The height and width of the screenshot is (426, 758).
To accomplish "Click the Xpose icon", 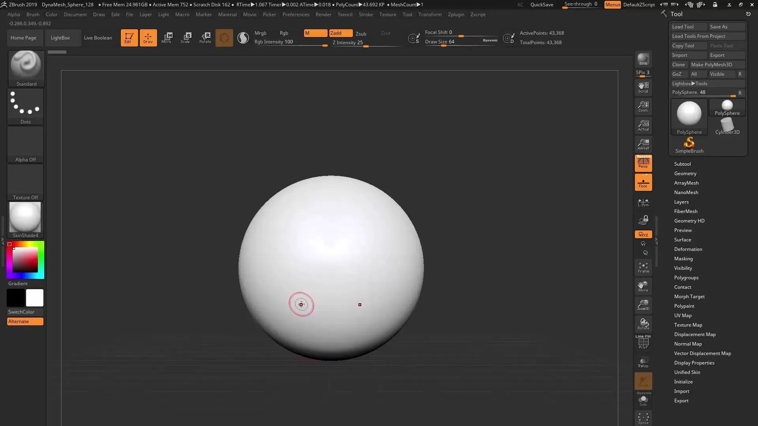I will [x=643, y=419].
